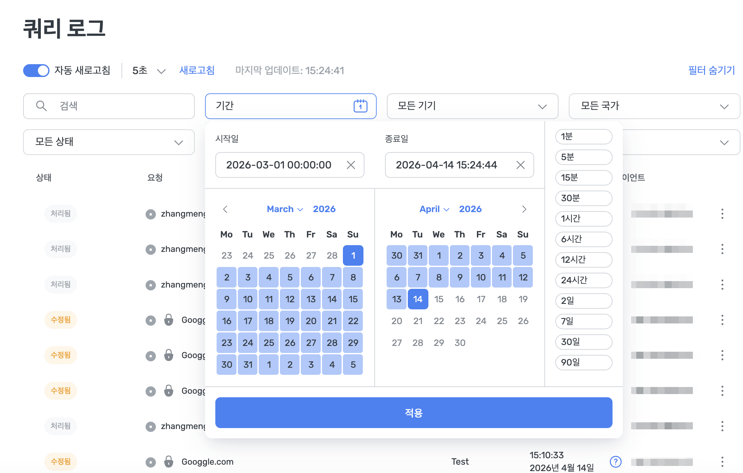Disable the 자동 새로고침 toggle
Image resolution: width=743 pixels, height=473 pixels.
click(36, 70)
